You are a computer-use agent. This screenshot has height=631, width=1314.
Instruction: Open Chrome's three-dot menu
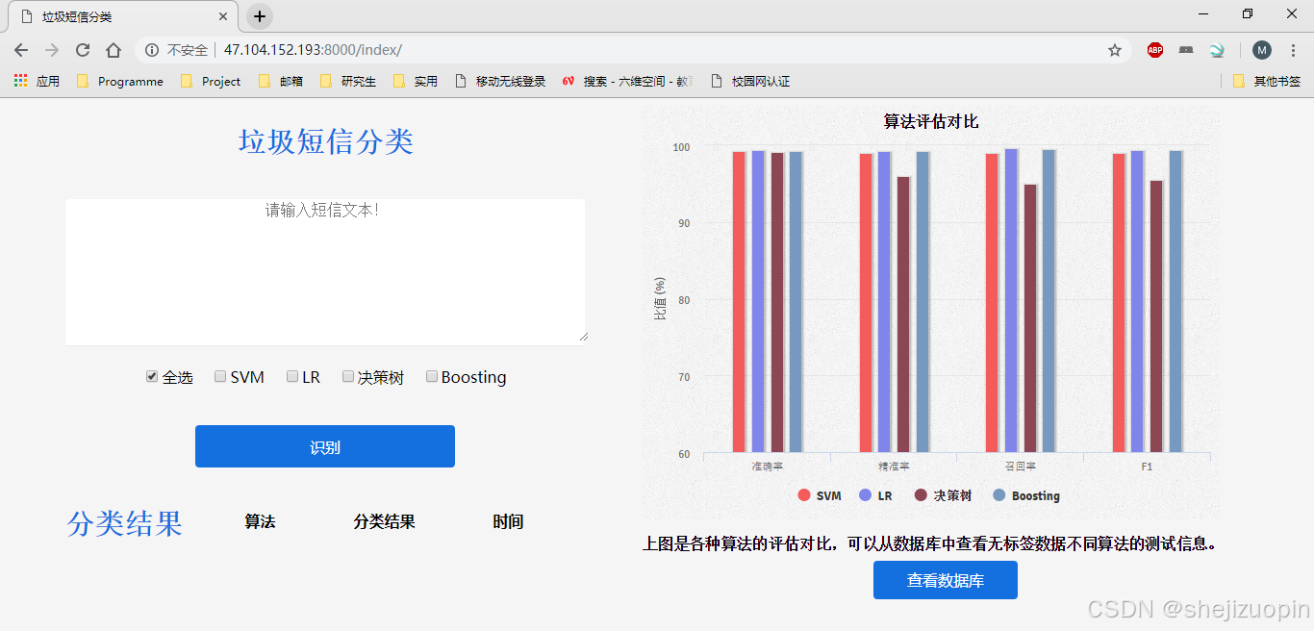coord(1292,49)
